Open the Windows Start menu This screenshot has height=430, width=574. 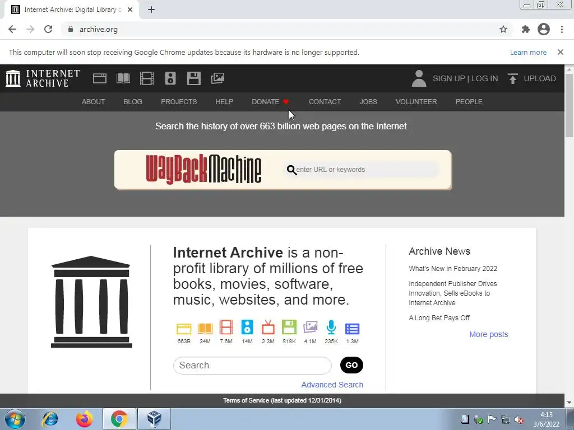tap(15, 419)
